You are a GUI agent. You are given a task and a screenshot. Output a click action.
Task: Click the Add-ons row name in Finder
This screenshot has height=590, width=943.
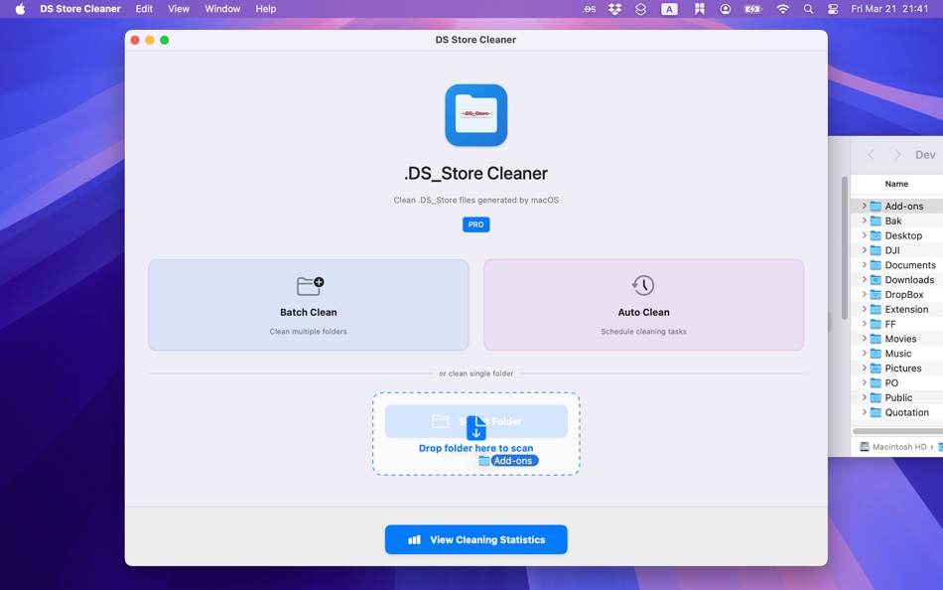click(x=904, y=206)
